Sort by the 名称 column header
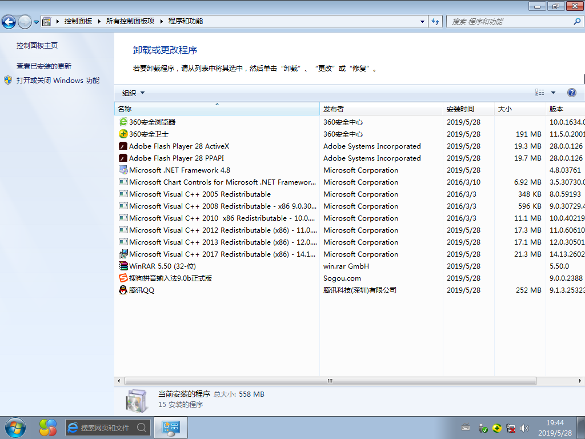Image resolution: width=585 pixels, height=439 pixels. point(217,109)
